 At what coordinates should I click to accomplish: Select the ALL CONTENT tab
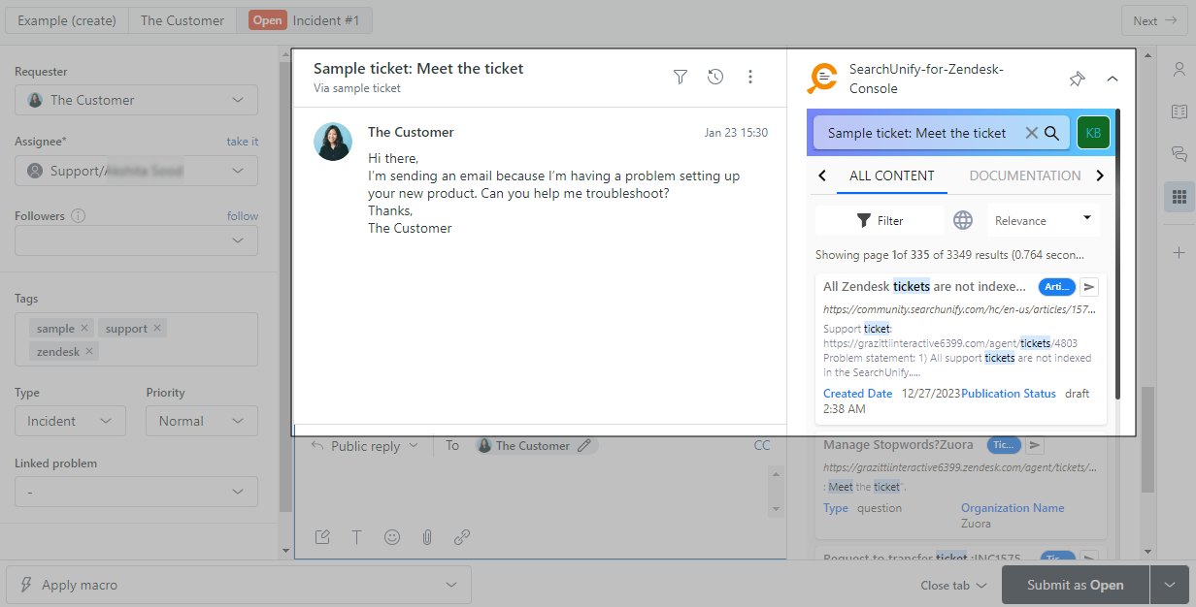pos(891,176)
